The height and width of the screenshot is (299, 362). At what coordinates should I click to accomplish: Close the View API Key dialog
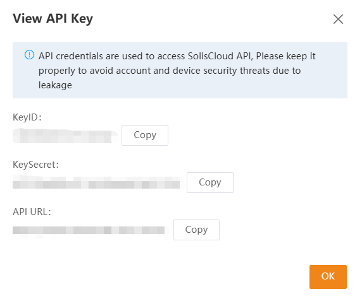click(x=338, y=19)
